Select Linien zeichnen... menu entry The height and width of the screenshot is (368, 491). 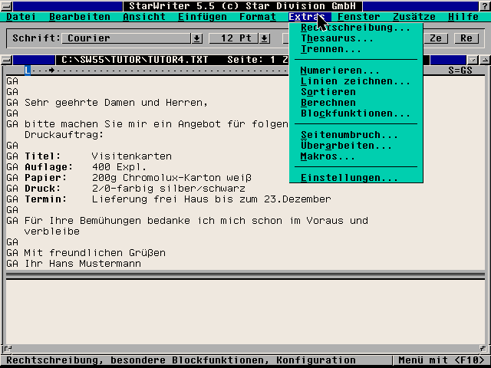[355, 81]
